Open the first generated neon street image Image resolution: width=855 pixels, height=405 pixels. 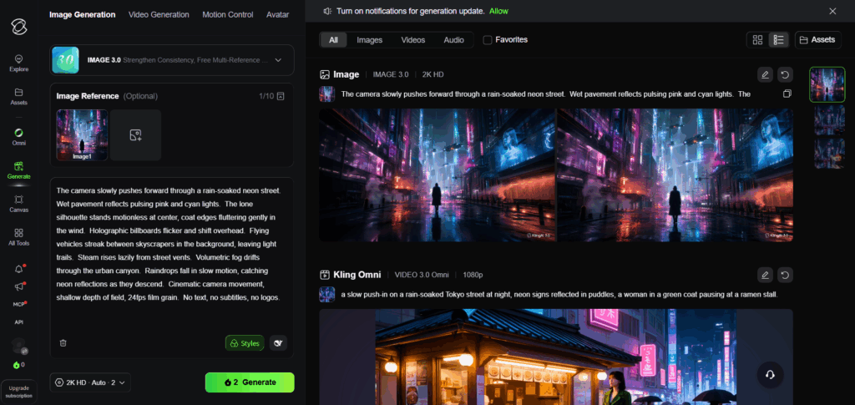tap(437, 175)
